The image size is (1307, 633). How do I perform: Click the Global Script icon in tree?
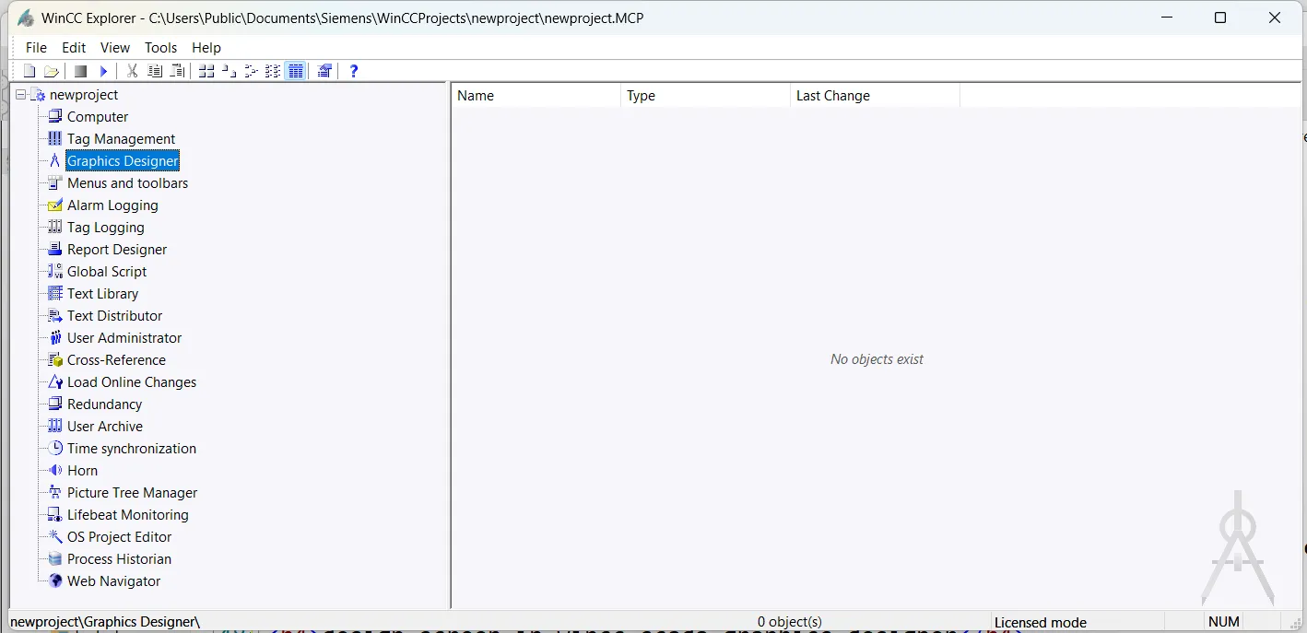pyautogui.click(x=55, y=271)
